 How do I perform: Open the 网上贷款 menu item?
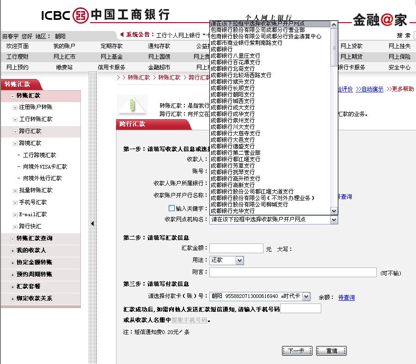pos(352,46)
